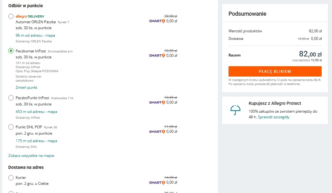Choose PaczkoPunkt InPost pickup radio button
Screen dimensions: 332x193
point(11,98)
